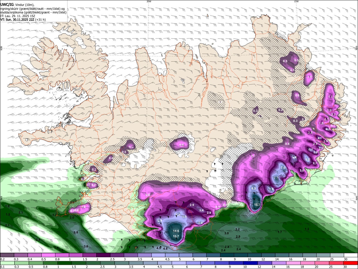Click the 20W longitude label
The height and width of the screenshot is (269, 358).
149,1
